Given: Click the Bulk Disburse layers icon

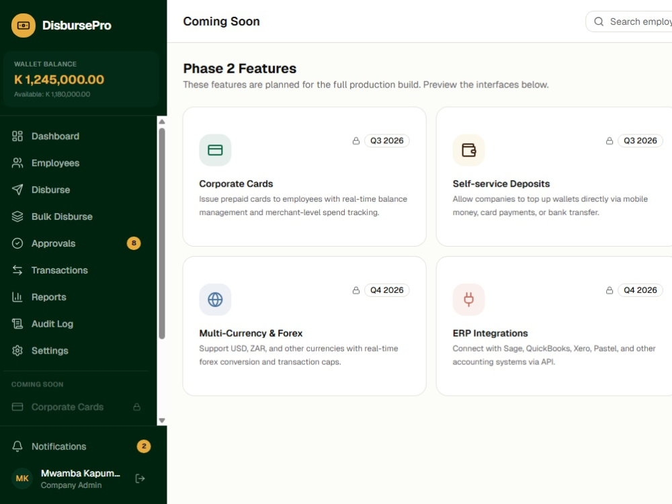Looking at the screenshot, I should click(17, 216).
